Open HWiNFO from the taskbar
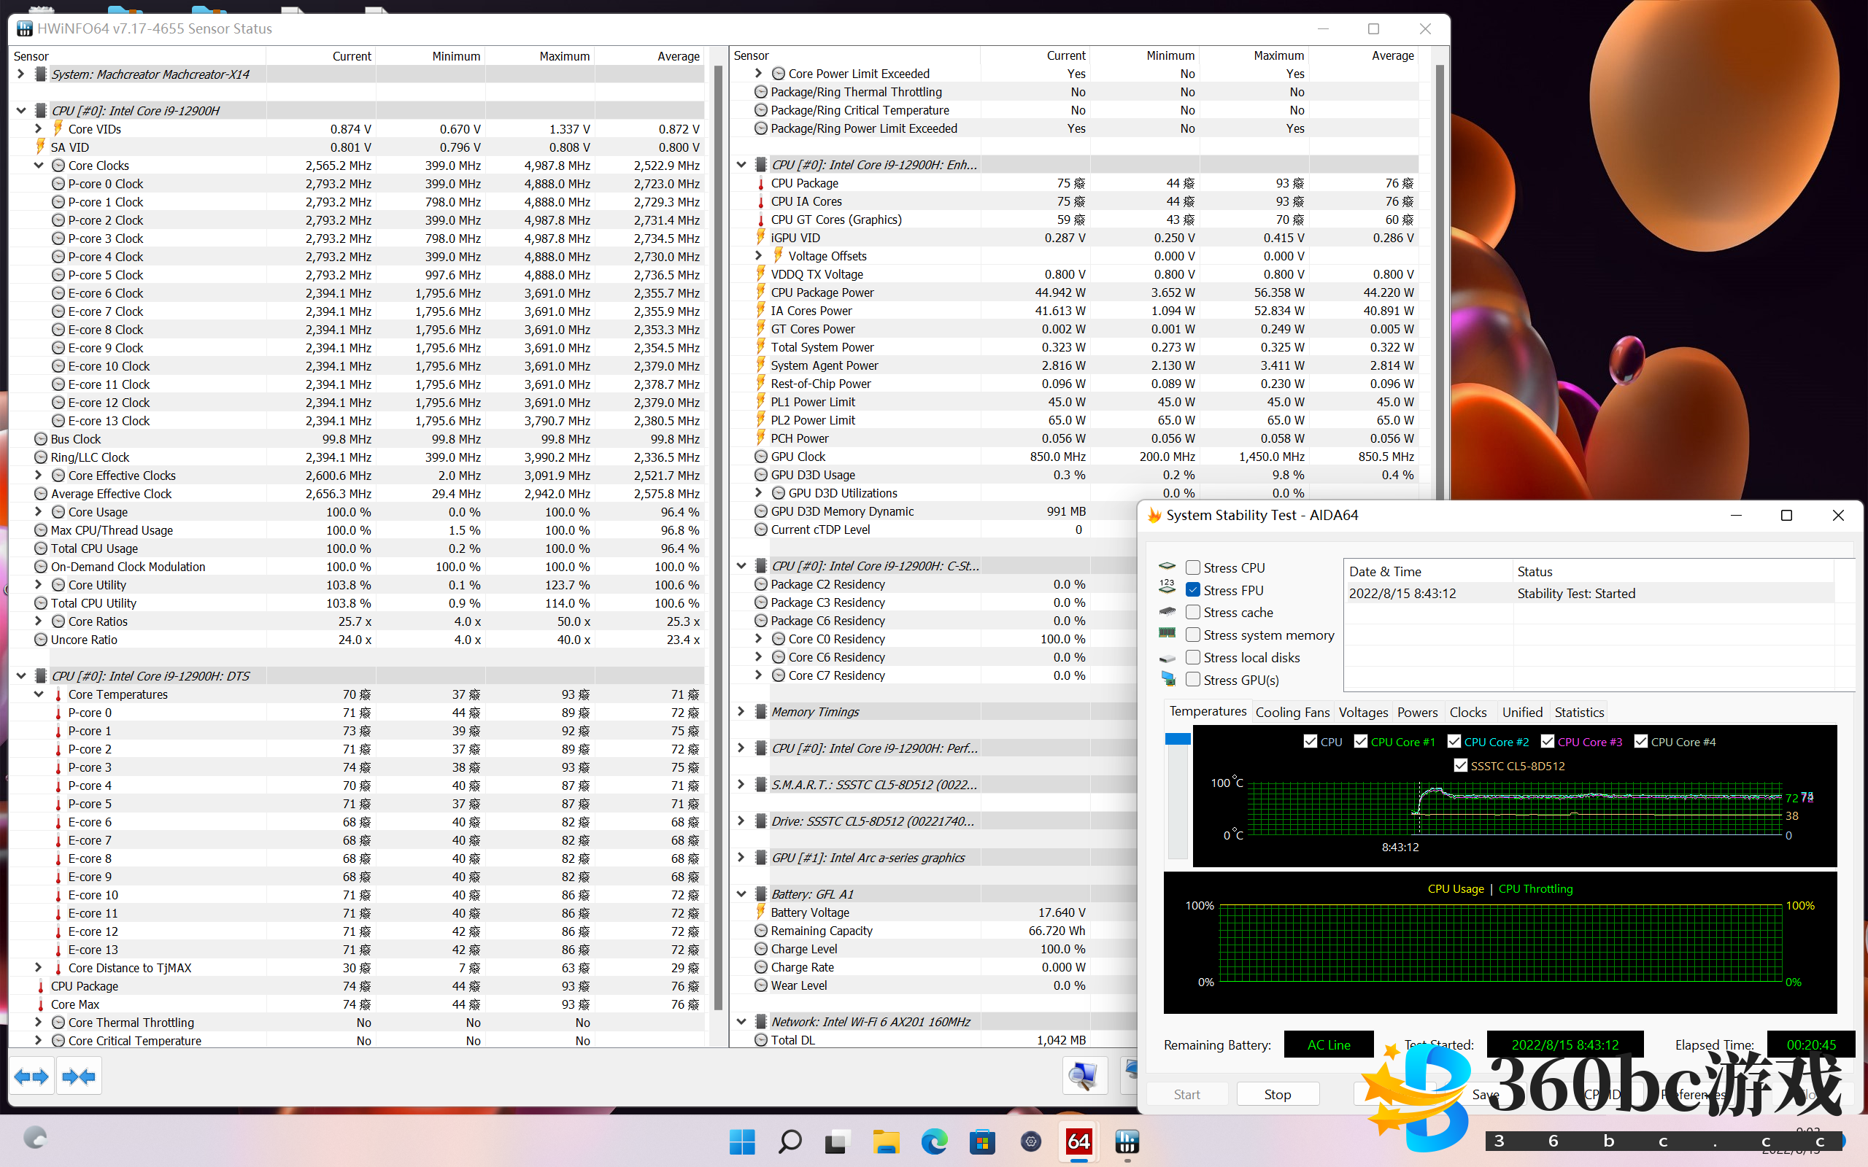The image size is (1868, 1167). pyautogui.click(x=1127, y=1141)
